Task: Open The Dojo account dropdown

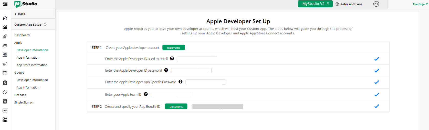Action: 420,4
